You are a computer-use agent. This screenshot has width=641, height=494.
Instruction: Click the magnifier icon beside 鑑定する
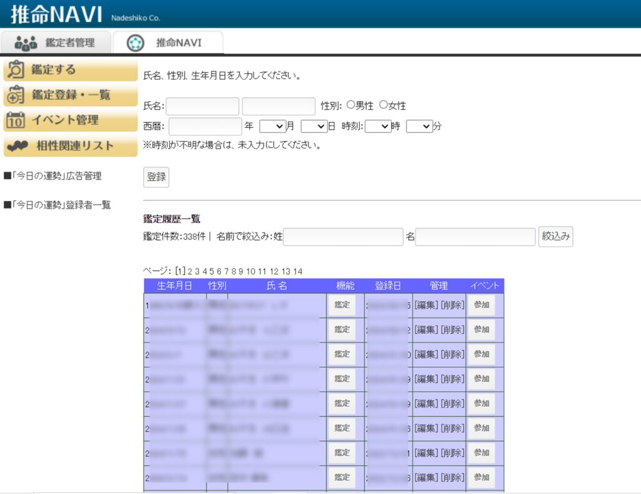click(x=16, y=69)
